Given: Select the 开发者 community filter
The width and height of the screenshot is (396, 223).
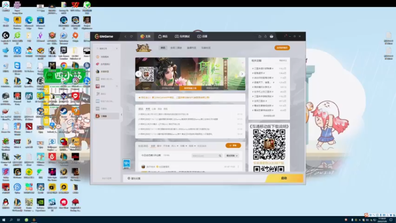Looking at the screenshot, I should 166,146.
